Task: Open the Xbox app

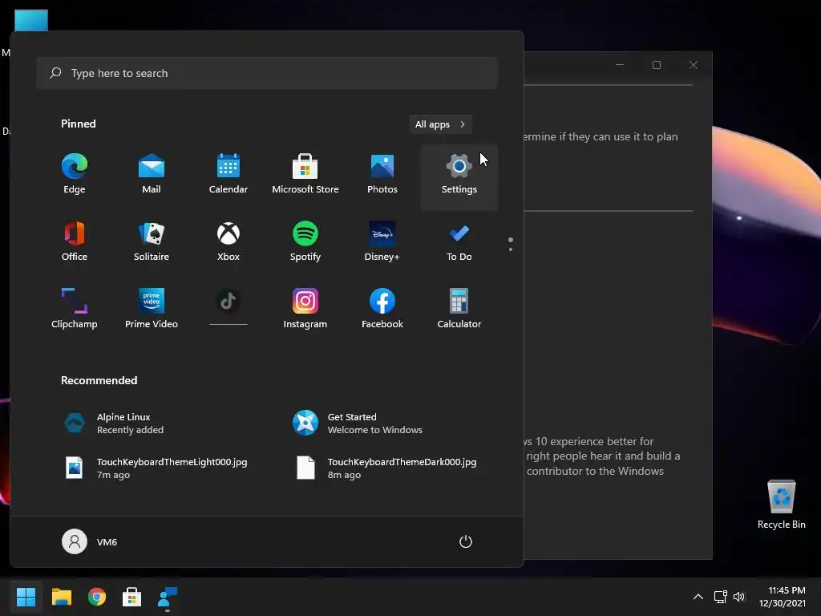Action: [229, 242]
